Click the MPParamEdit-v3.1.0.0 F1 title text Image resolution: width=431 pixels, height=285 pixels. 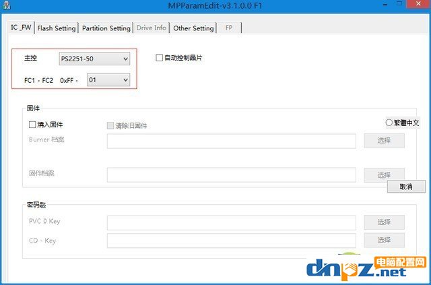click(215, 5)
